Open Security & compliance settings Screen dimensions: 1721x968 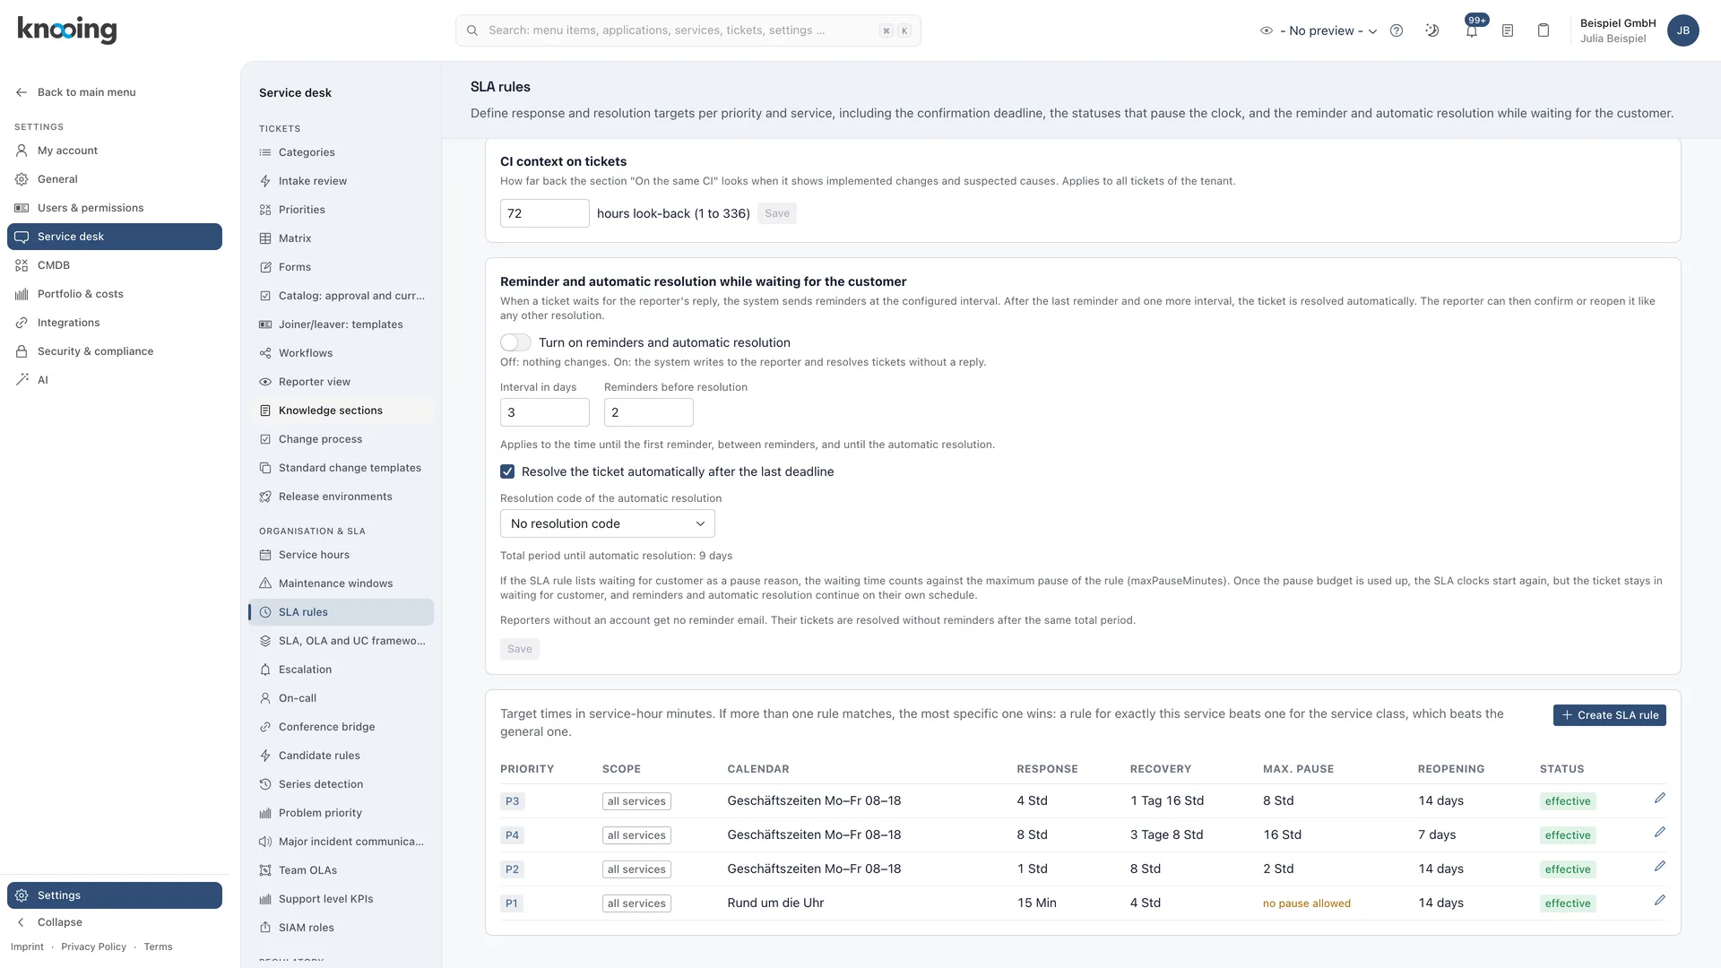pos(115,351)
